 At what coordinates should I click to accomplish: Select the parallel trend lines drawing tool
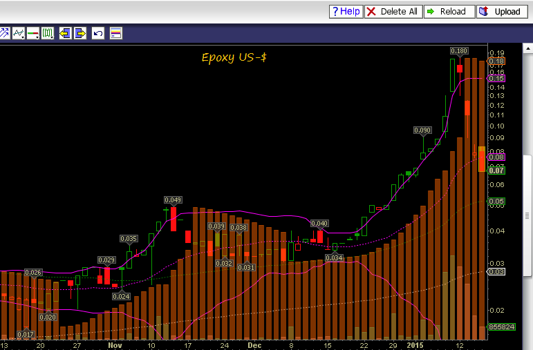click(4, 33)
